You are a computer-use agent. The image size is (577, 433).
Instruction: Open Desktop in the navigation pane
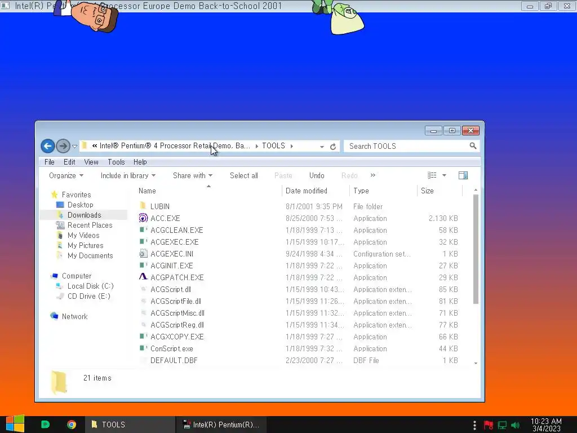coord(80,205)
